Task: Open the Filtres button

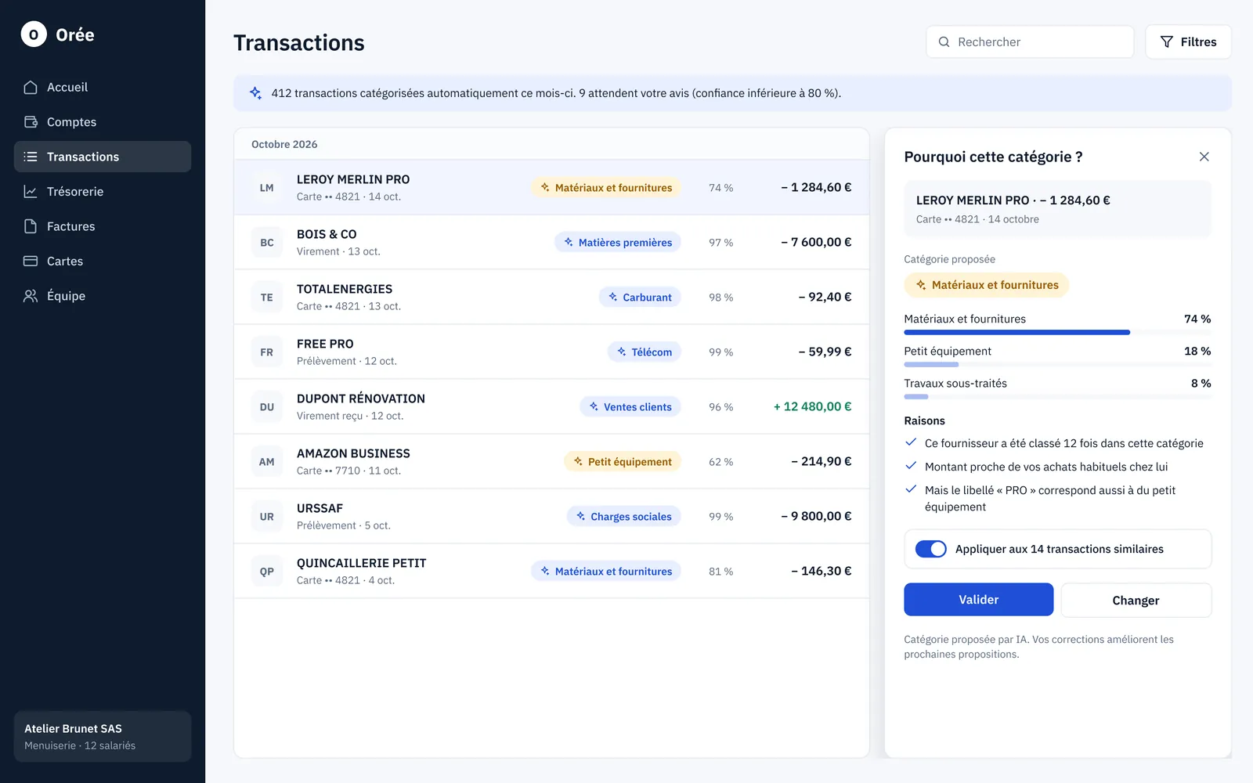Action: tap(1189, 42)
